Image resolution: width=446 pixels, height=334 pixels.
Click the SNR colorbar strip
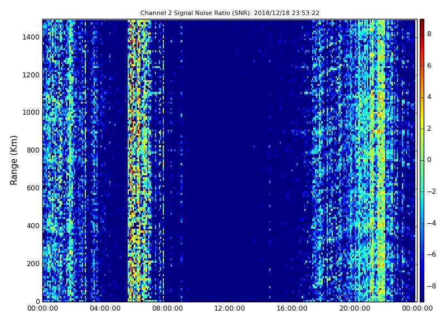(422, 160)
